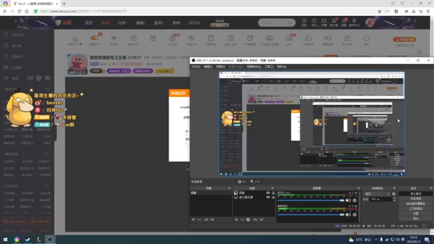This screenshot has width=434, height=244.
Task: Move the scene up in the scenes list
Action: (206, 220)
